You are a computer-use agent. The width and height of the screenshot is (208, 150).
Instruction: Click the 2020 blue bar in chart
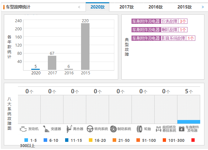35,69
